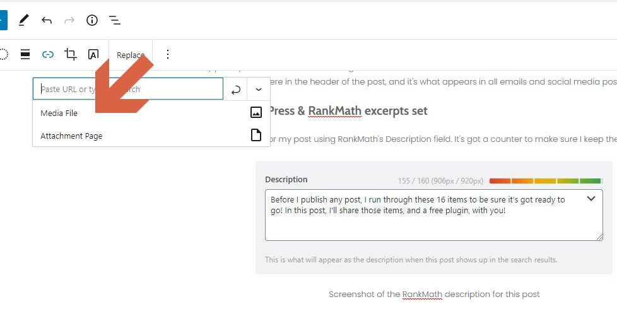
Task: Click the Media File image icon
Action: pos(256,112)
